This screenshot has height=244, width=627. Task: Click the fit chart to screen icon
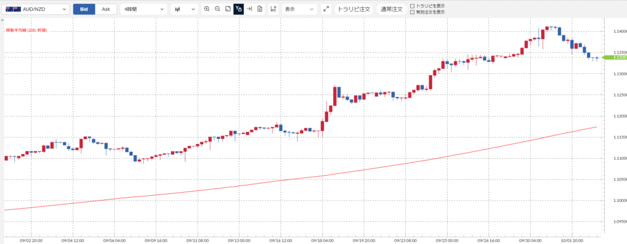[x=228, y=9]
